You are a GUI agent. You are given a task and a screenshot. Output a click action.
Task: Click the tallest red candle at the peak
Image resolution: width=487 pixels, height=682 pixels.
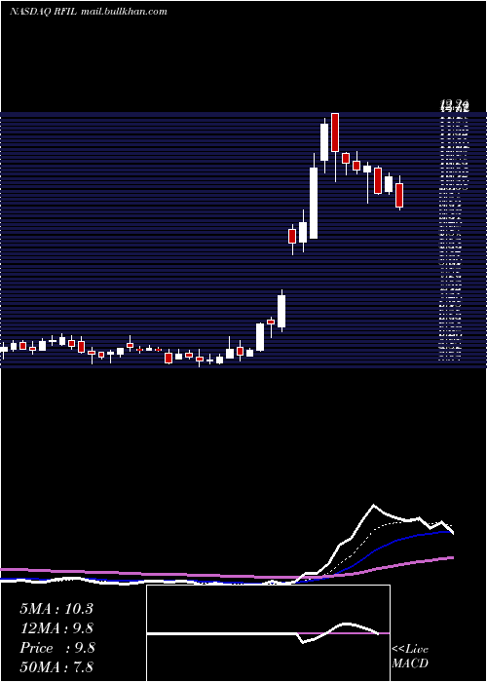pos(335,133)
